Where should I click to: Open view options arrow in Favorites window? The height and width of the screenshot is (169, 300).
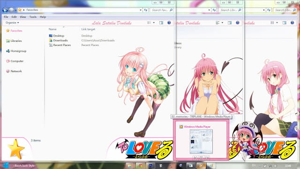click(x=154, y=23)
